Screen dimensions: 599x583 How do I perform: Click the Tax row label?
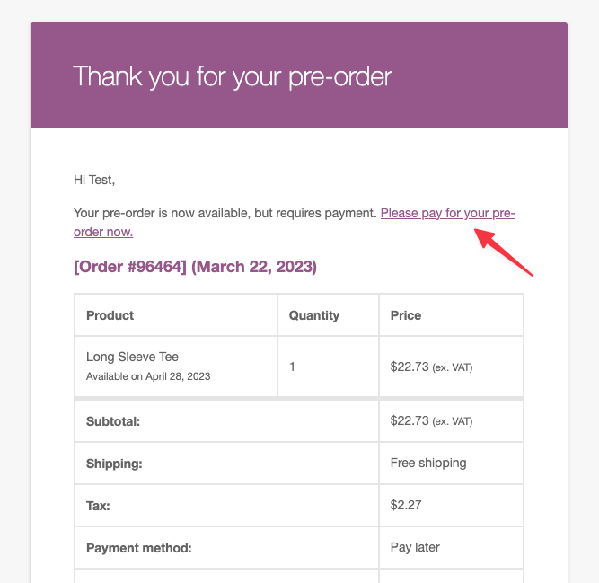pyautogui.click(x=98, y=506)
